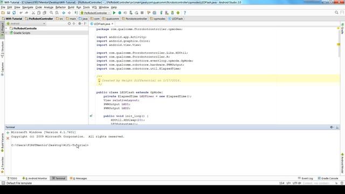Select Gradle Scripts in the project tree

22,33
